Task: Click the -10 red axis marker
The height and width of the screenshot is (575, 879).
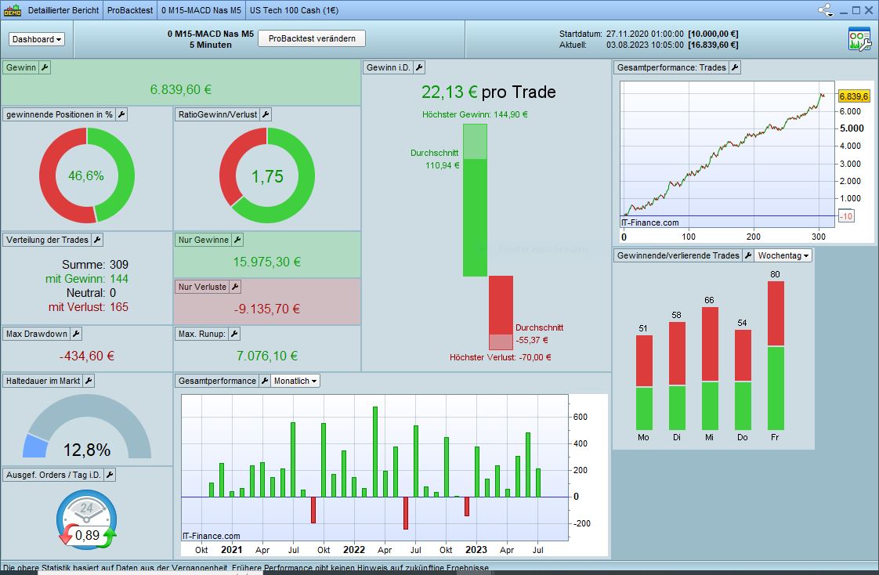Action: [846, 216]
